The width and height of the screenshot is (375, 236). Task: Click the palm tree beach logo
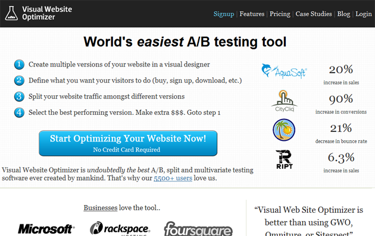pos(284,130)
